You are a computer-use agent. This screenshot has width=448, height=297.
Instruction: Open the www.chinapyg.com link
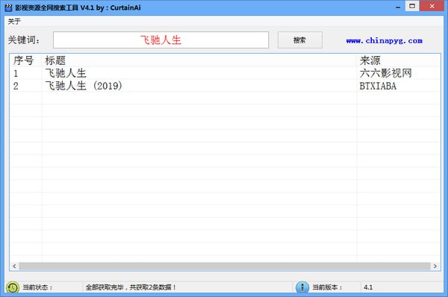coord(384,40)
